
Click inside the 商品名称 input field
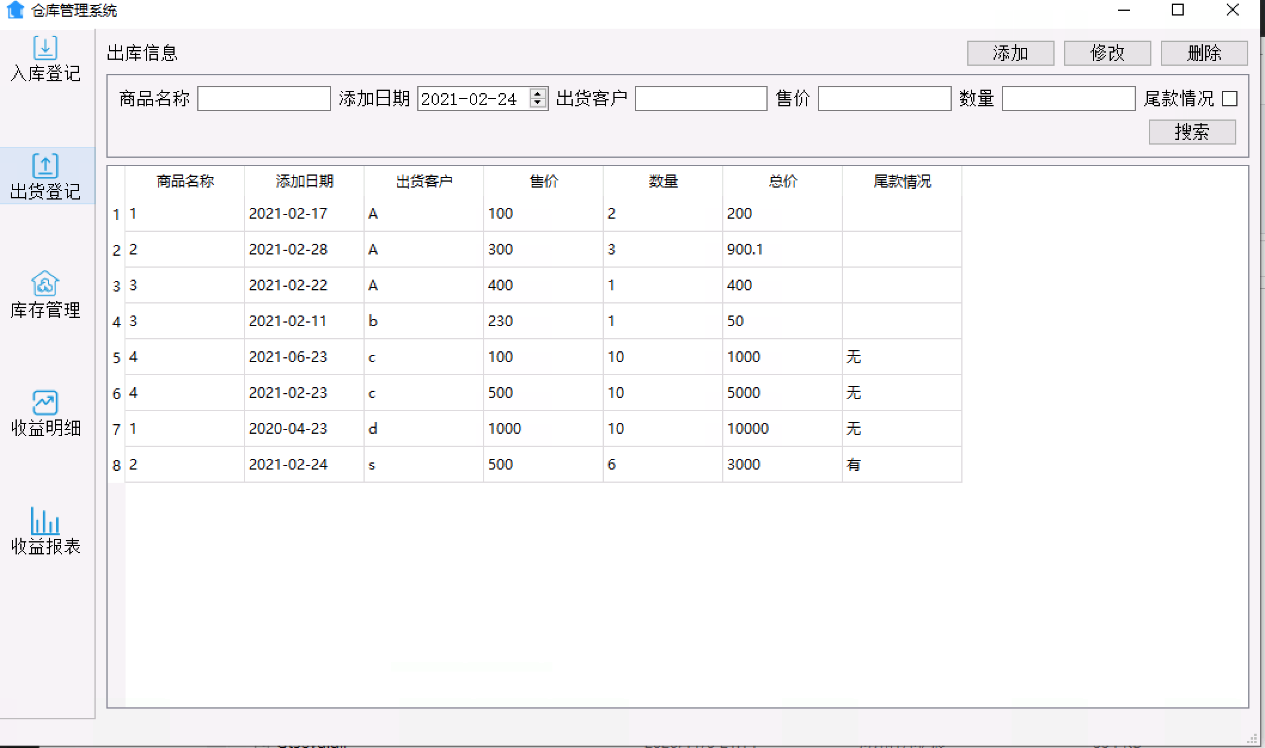click(x=263, y=98)
